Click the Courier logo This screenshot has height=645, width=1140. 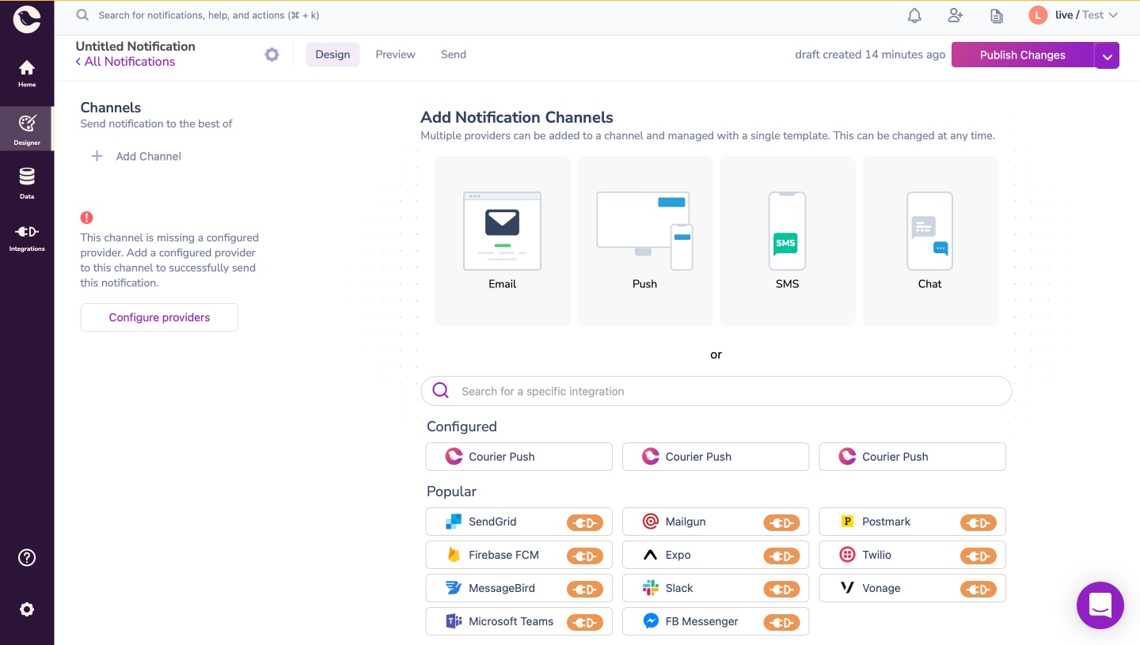pyautogui.click(x=27, y=19)
